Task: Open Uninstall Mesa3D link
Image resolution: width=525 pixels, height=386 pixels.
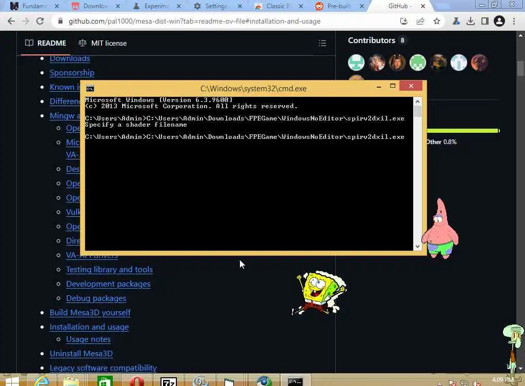Action: point(81,354)
